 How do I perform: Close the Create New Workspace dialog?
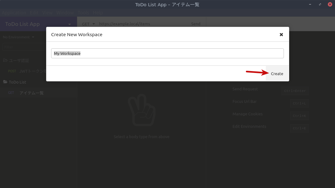281,34
